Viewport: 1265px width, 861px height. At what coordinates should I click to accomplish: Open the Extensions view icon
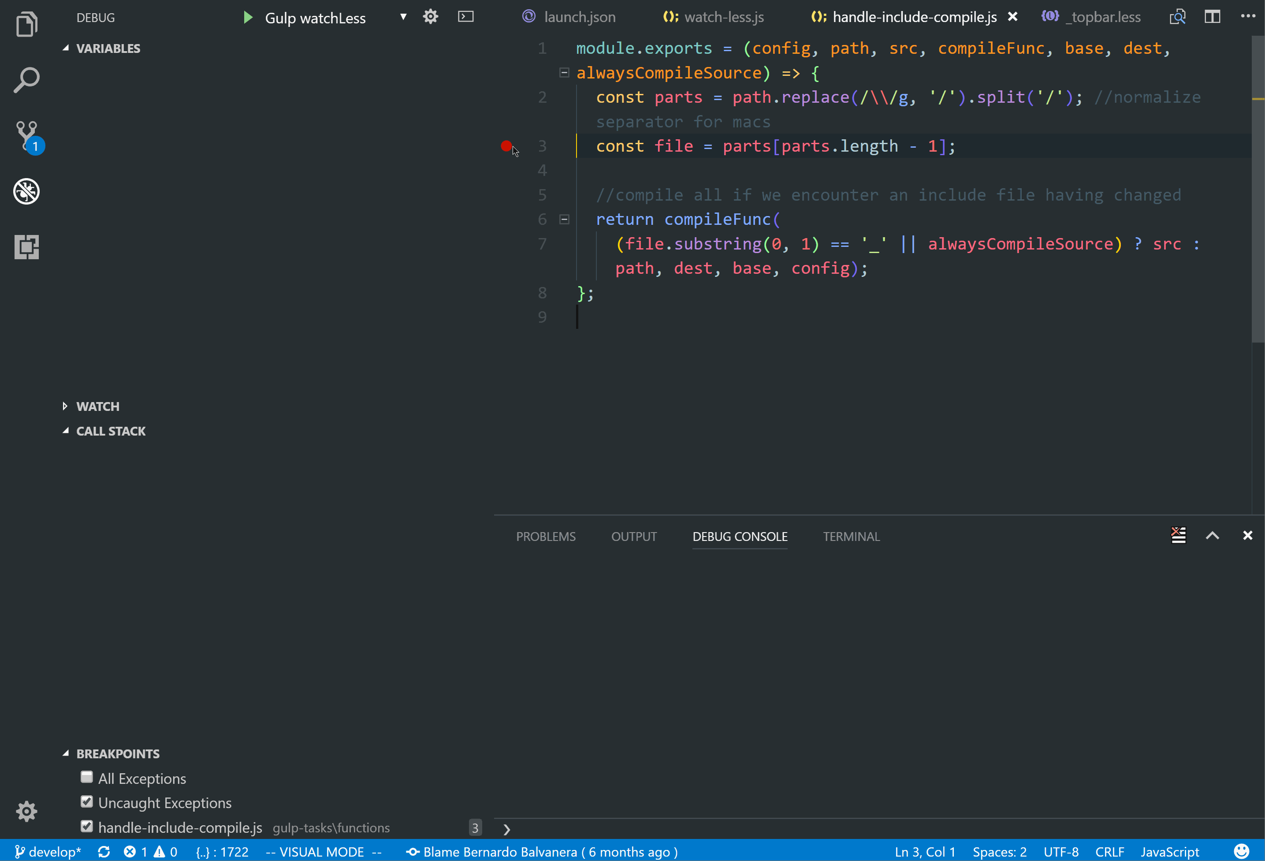[x=26, y=247]
